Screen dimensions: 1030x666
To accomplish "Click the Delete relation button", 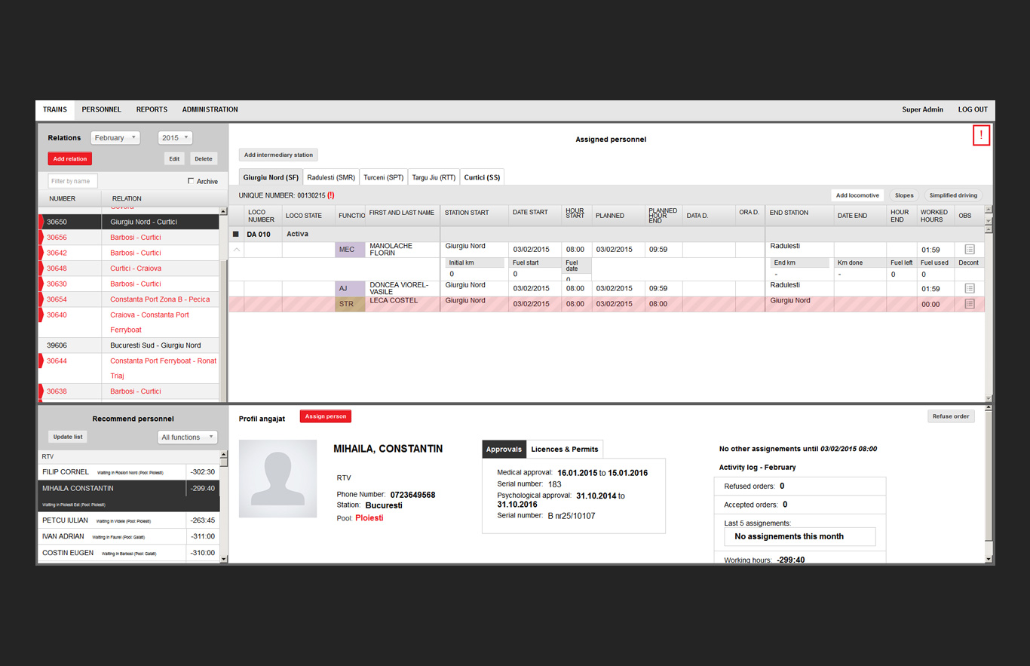I will coord(203,158).
